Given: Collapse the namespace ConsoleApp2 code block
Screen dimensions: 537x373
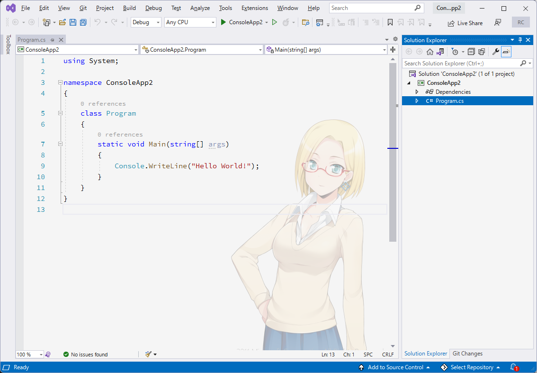Looking at the screenshot, I should (x=60, y=82).
